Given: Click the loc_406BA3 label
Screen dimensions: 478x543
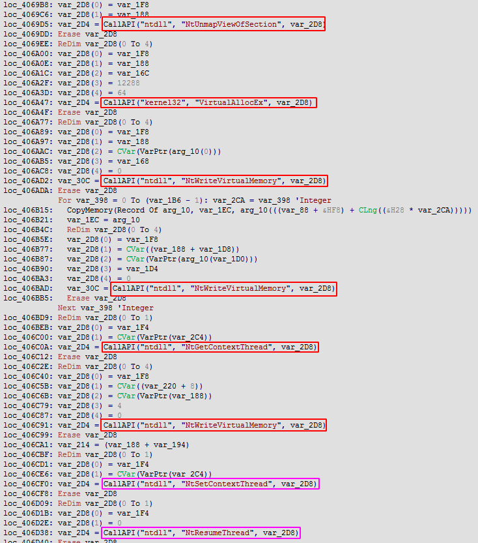Looking at the screenshot, I should tap(28, 278).
